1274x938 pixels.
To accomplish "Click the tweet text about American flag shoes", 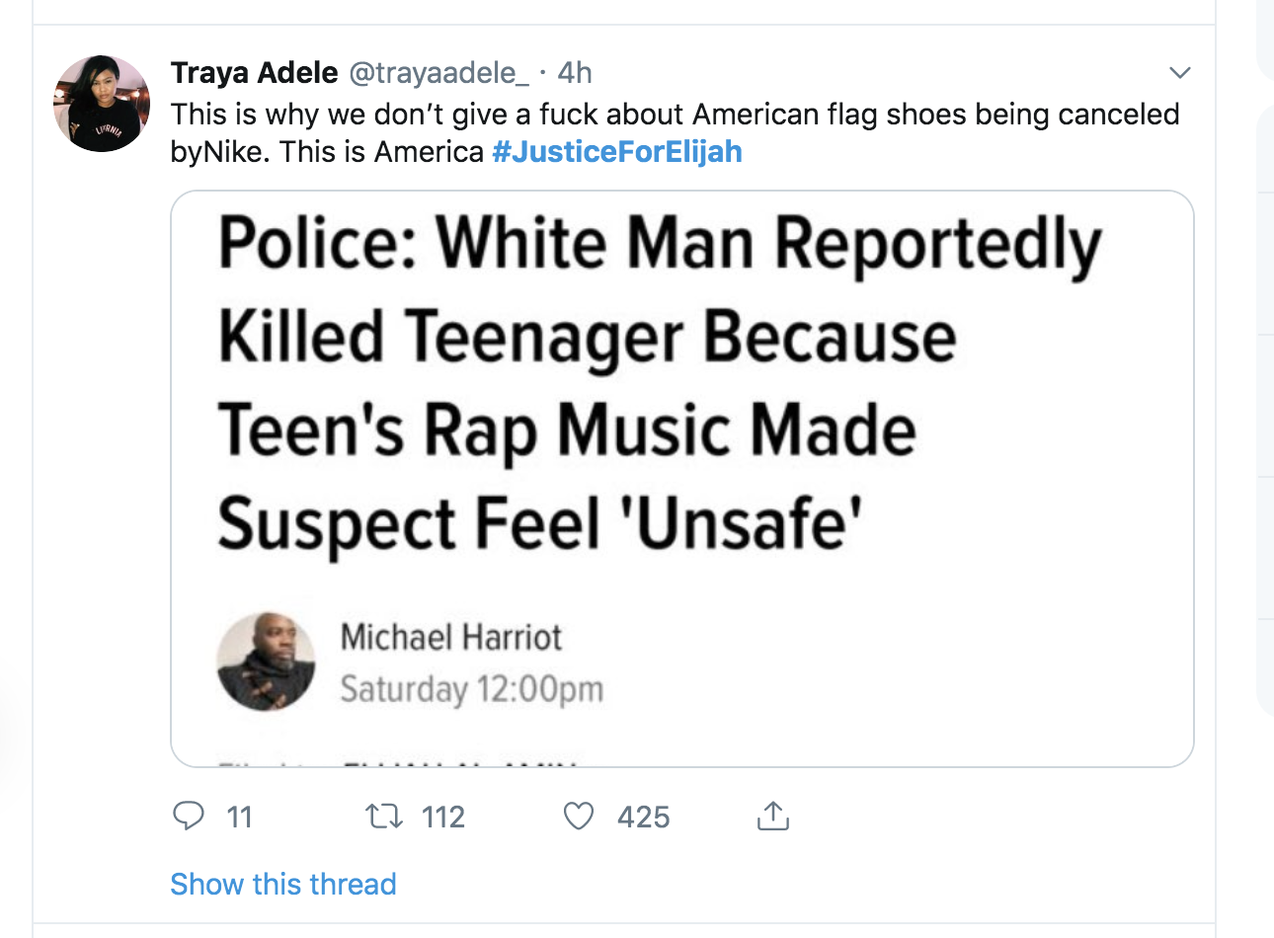I will pos(675,115).
